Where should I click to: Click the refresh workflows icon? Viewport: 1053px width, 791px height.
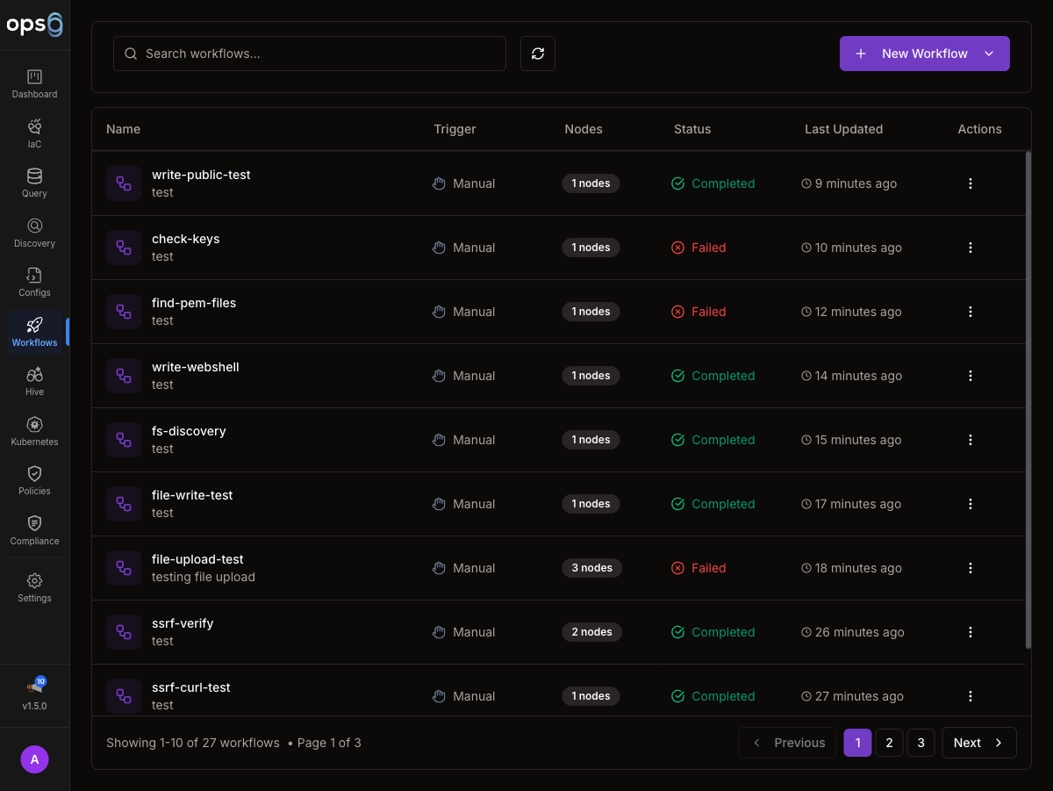tap(538, 54)
